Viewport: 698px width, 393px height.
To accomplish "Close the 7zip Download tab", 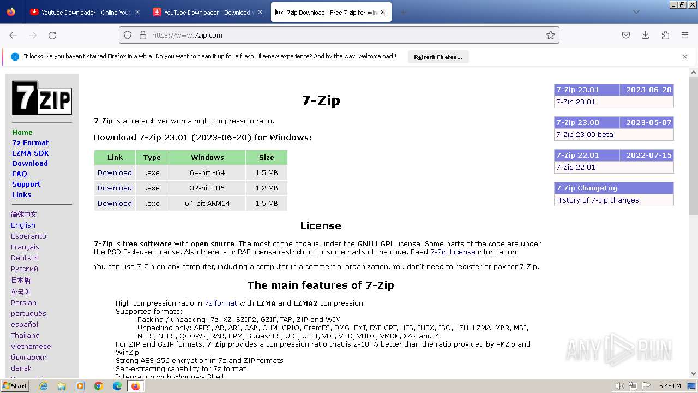I will pos(383,12).
